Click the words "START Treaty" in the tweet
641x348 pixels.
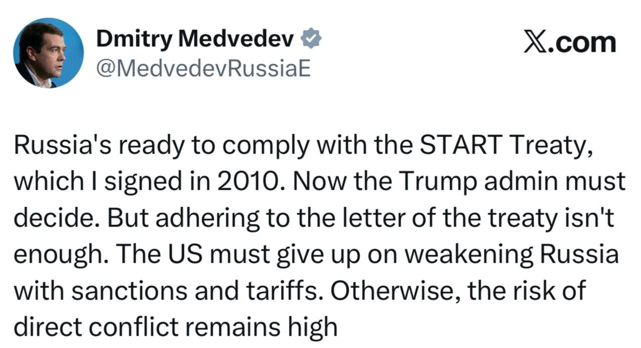point(506,146)
